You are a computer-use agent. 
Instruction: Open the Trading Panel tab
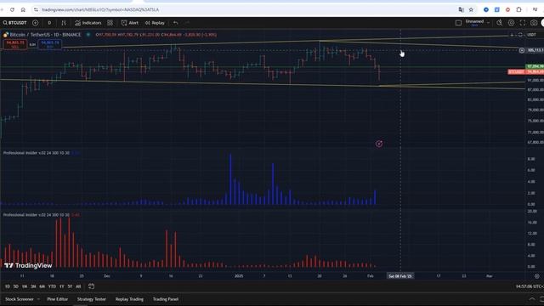tap(166, 299)
